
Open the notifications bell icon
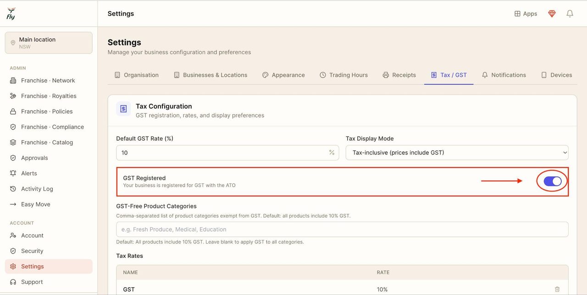[x=570, y=14]
